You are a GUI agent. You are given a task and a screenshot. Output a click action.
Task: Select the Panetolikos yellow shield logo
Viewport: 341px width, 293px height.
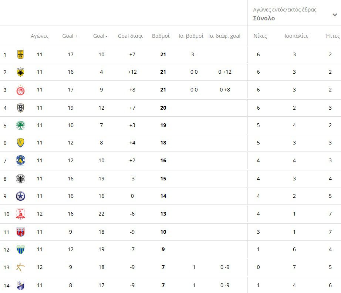coord(20,143)
